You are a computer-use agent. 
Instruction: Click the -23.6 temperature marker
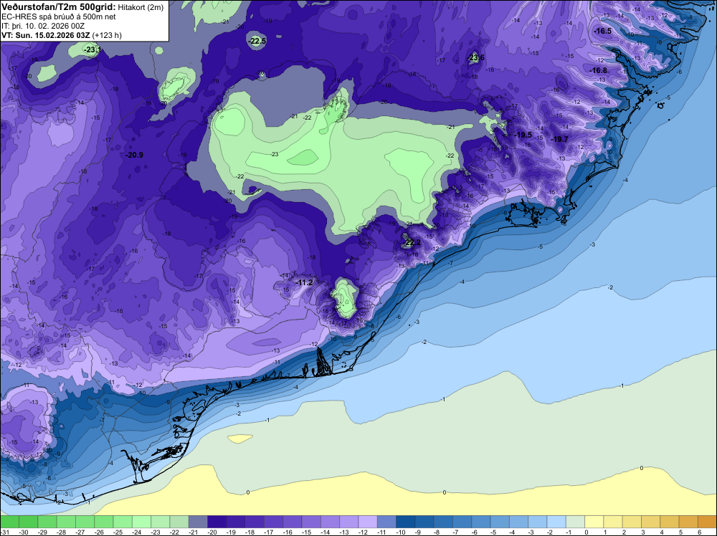coord(476,57)
